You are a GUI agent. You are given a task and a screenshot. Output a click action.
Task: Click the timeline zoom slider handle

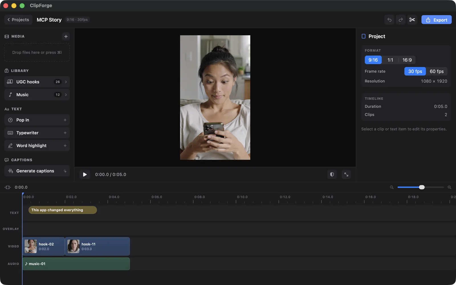[422, 187]
